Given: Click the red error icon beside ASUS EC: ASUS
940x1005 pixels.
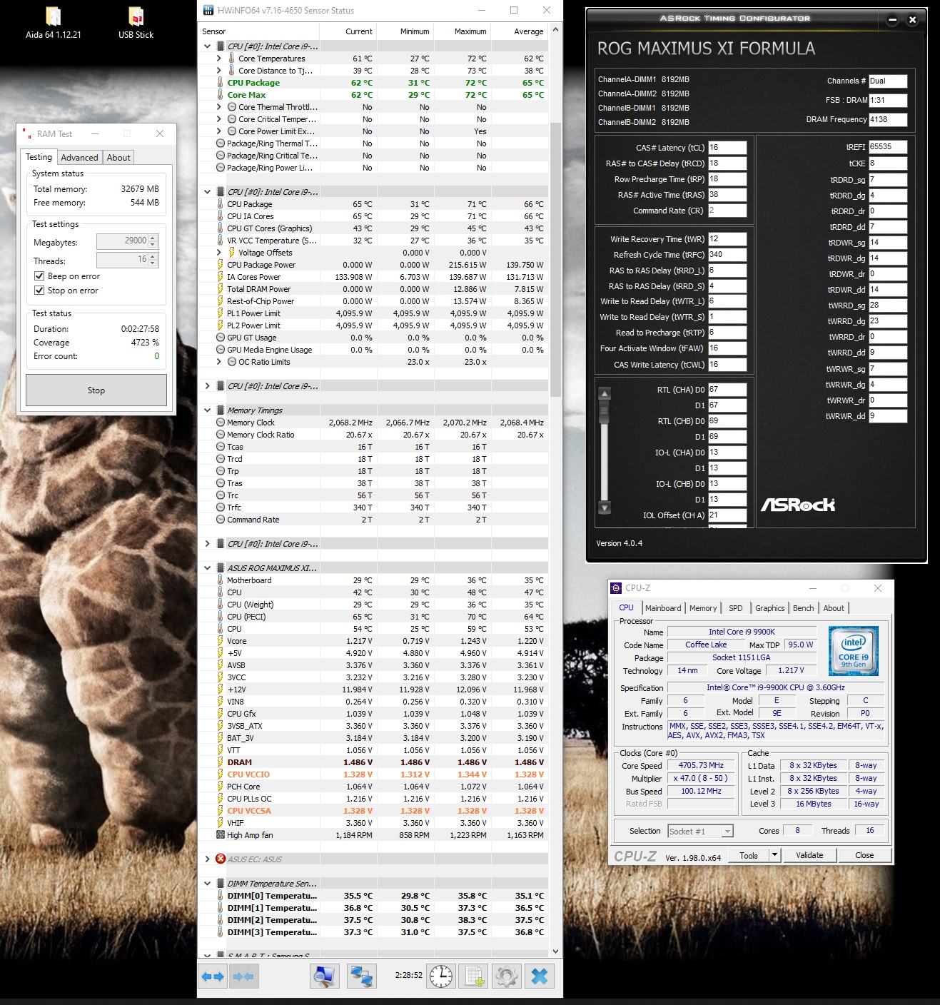Looking at the screenshot, I should tap(221, 859).
